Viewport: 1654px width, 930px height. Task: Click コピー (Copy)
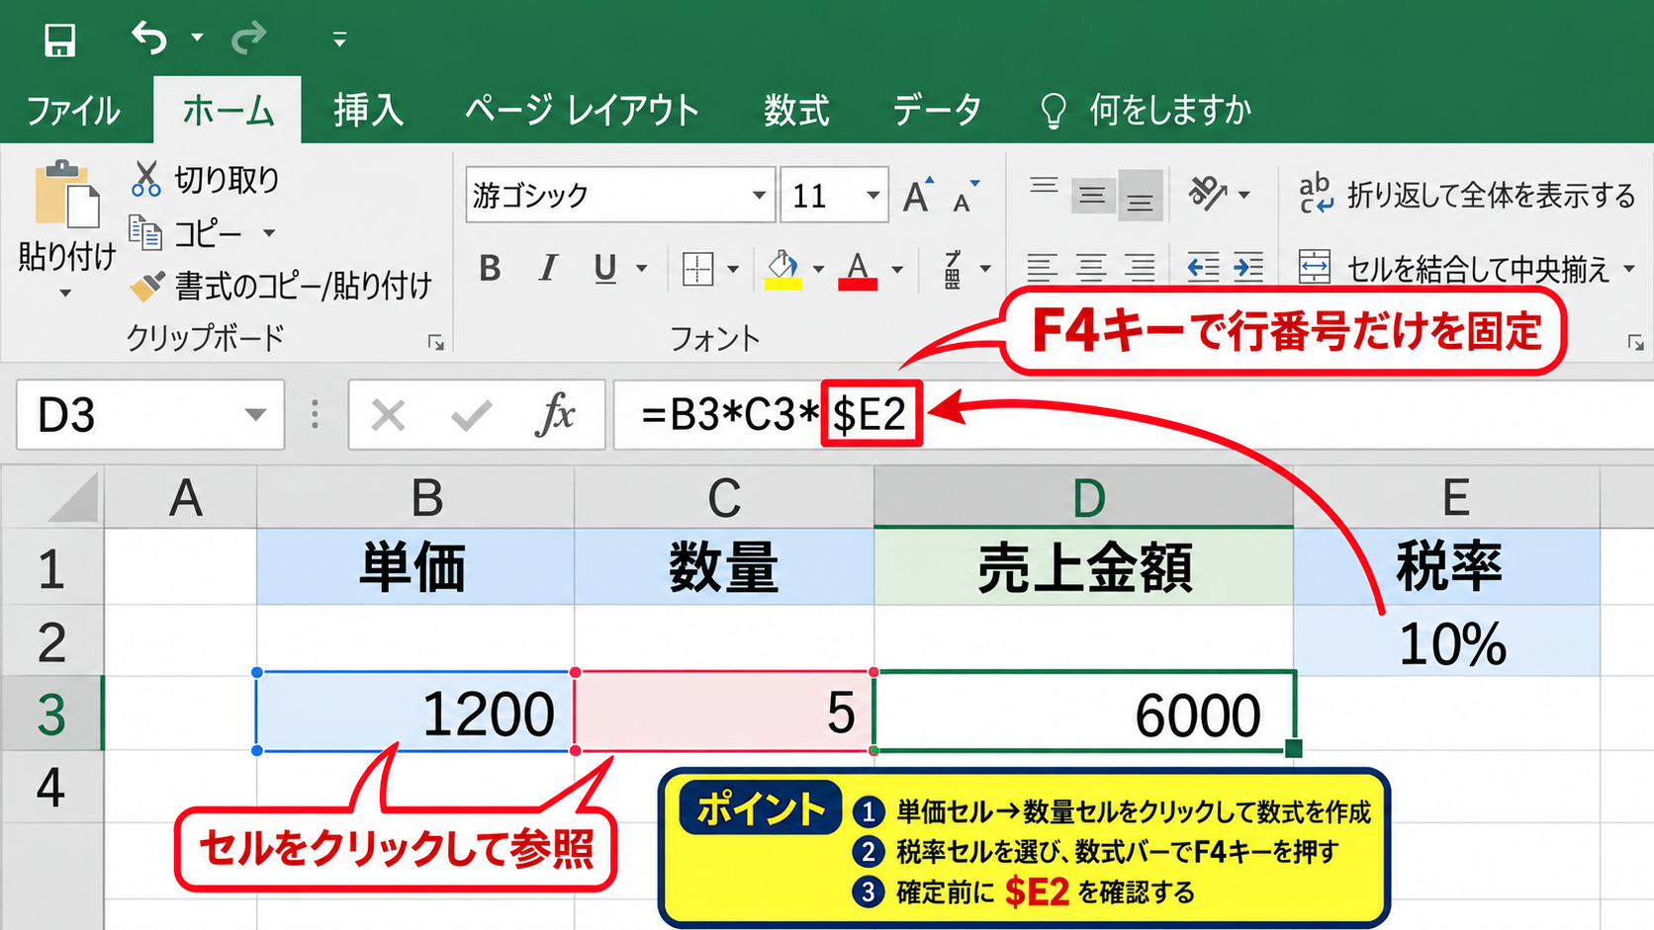tap(186, 233)
